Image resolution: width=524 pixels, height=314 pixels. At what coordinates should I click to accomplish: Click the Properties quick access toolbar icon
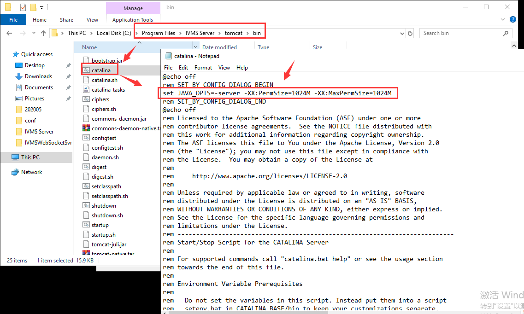tap(23, 7)
